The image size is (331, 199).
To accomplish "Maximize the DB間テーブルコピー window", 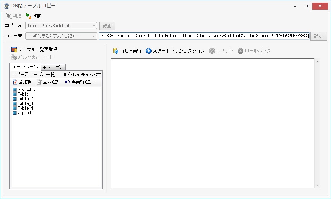I will pos(306,6).
